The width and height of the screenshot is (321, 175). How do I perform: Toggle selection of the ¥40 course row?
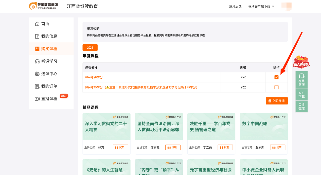tap(276, 77)
